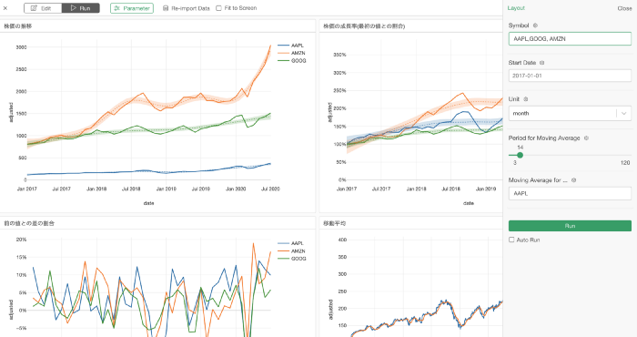Click Re-import Data
637x337 pixels.
pos(187,8)
